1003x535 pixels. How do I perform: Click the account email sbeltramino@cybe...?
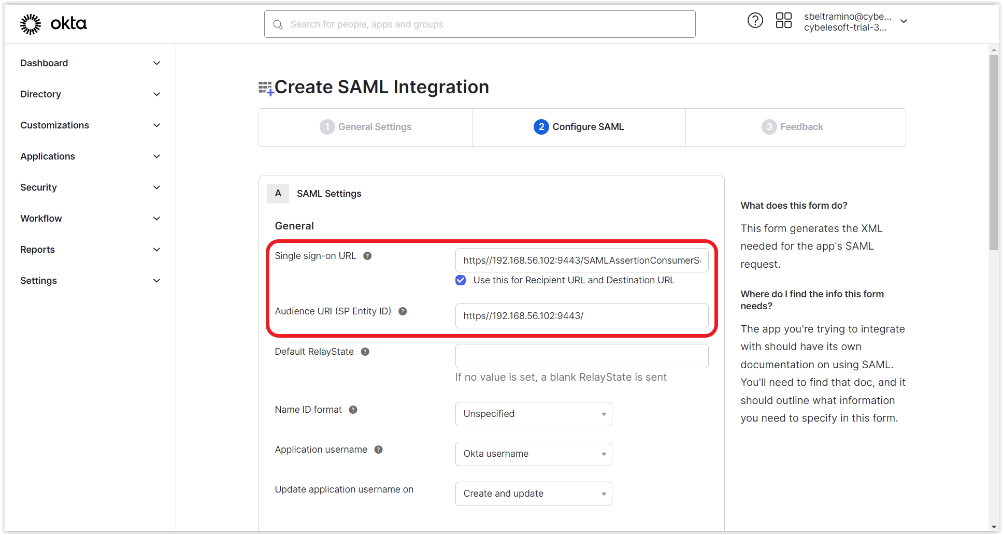[848, 16]
